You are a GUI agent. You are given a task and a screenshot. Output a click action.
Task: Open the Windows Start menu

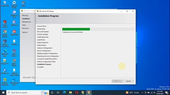pyautogui.click(x=3, y=93)
